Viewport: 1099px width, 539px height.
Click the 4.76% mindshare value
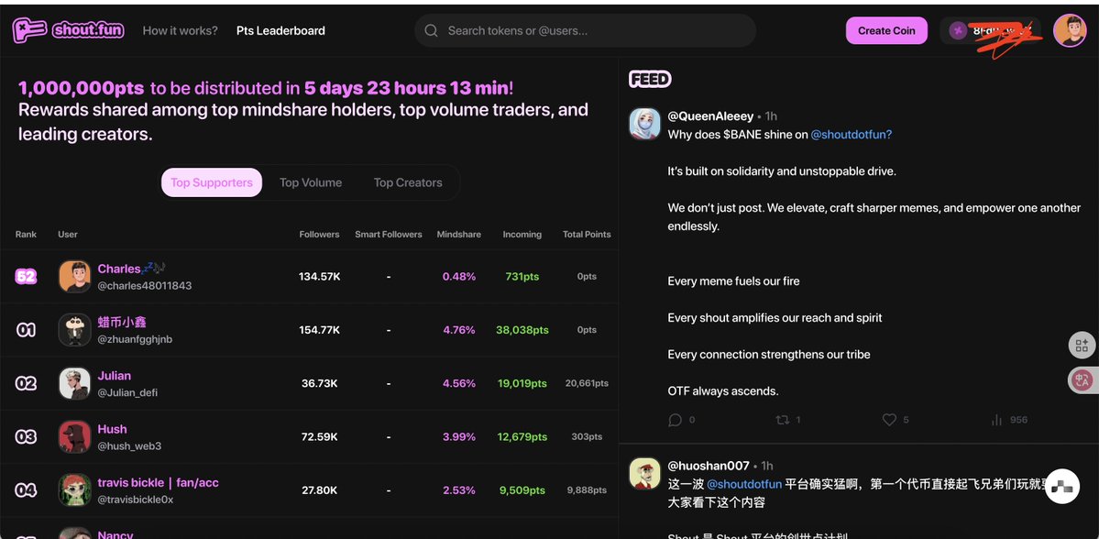pos(459,330)
